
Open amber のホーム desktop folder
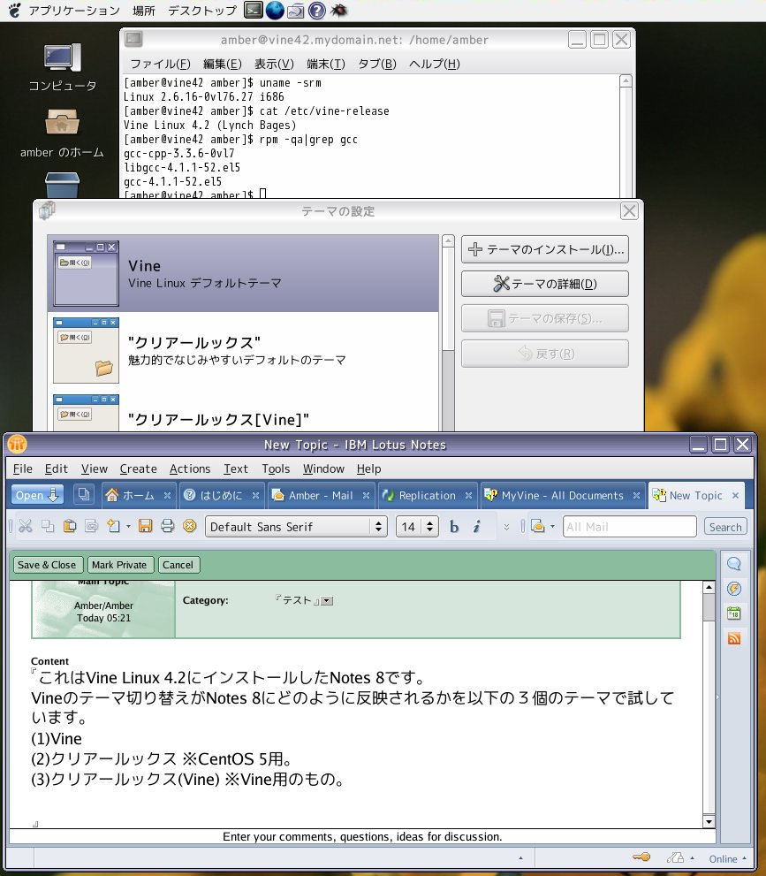coord(62,134)
